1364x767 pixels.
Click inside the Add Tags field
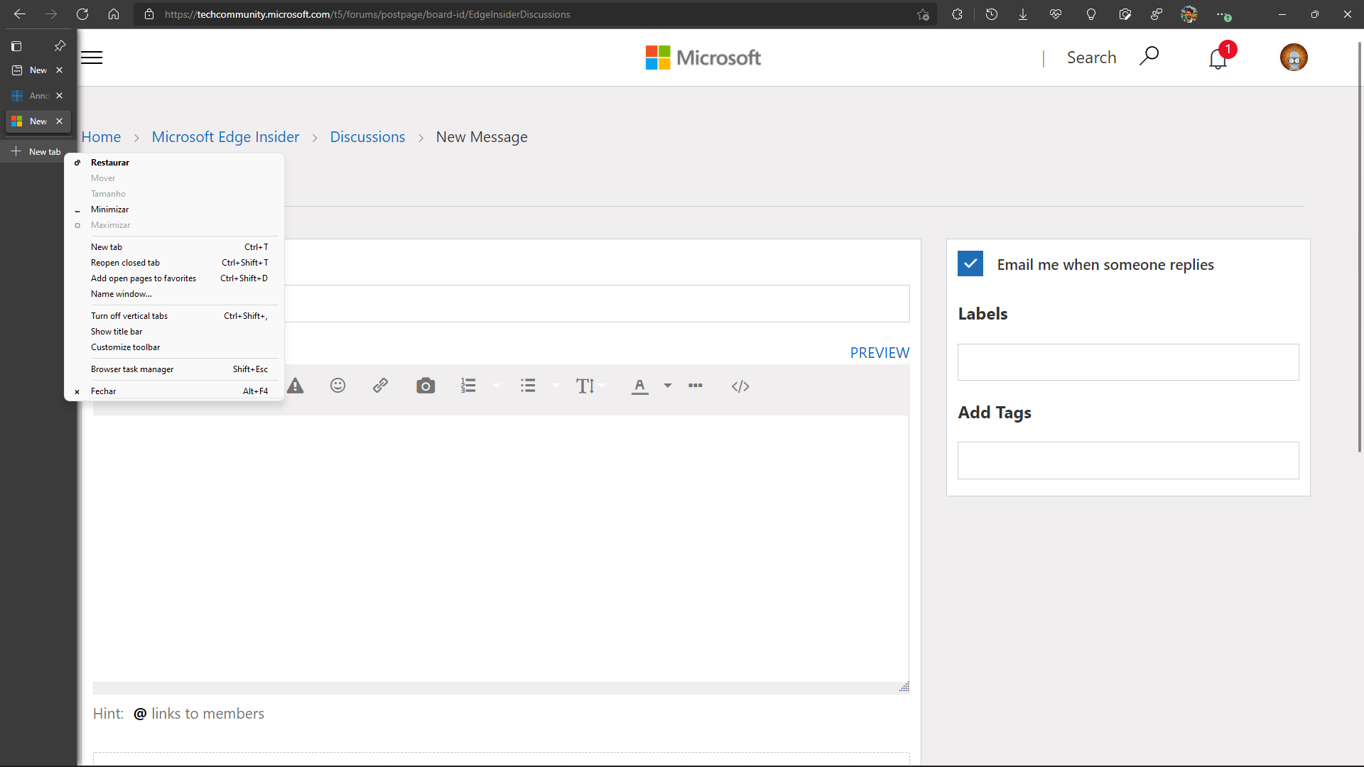pyautogui.click(x=1128, y=460)
